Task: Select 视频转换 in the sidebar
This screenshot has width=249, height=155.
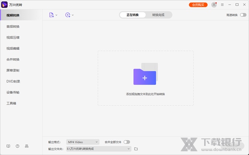Action: click(21, 15)
